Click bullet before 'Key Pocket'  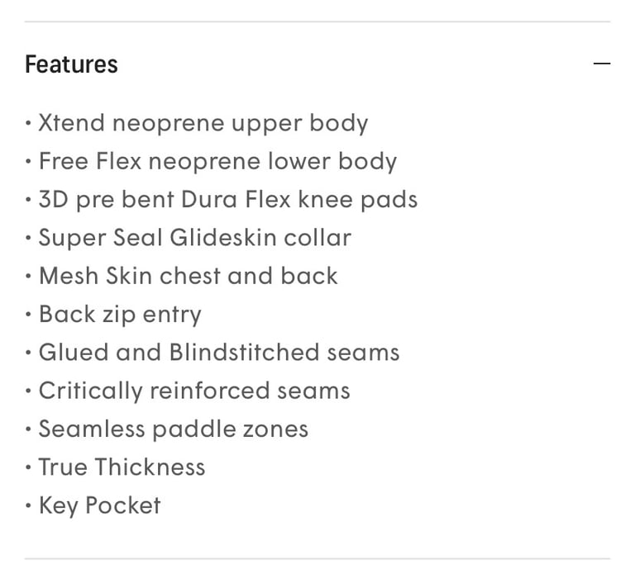coord(28,505)
